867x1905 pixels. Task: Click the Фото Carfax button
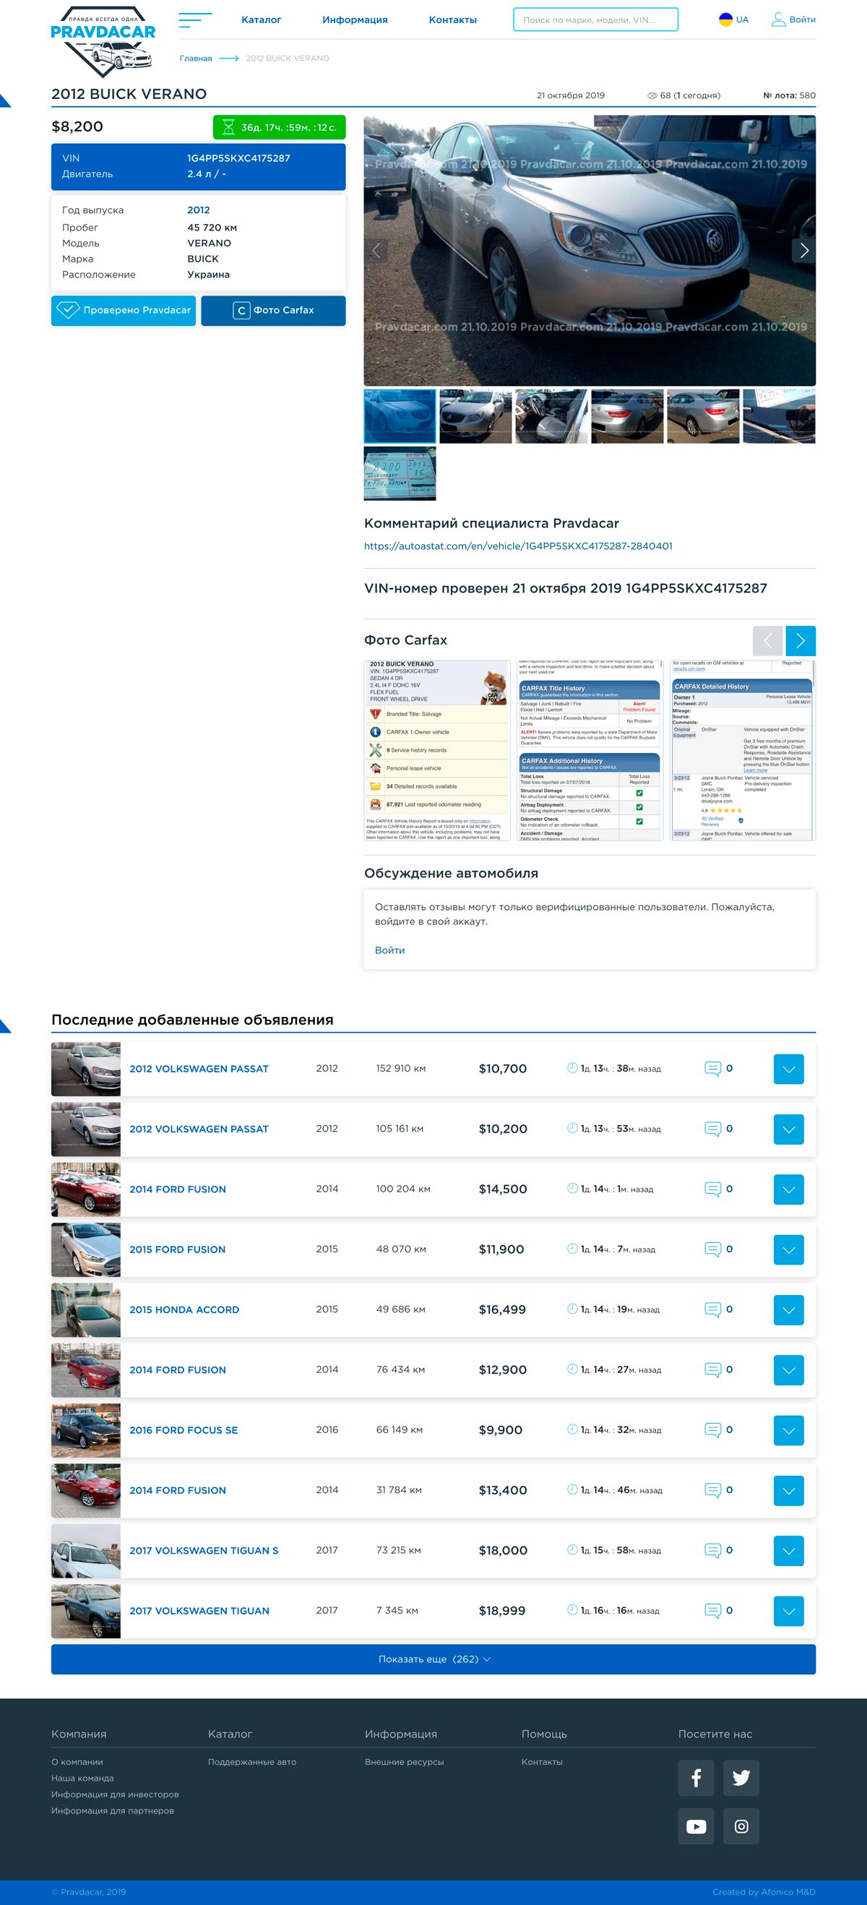click(x=274, y=311)
